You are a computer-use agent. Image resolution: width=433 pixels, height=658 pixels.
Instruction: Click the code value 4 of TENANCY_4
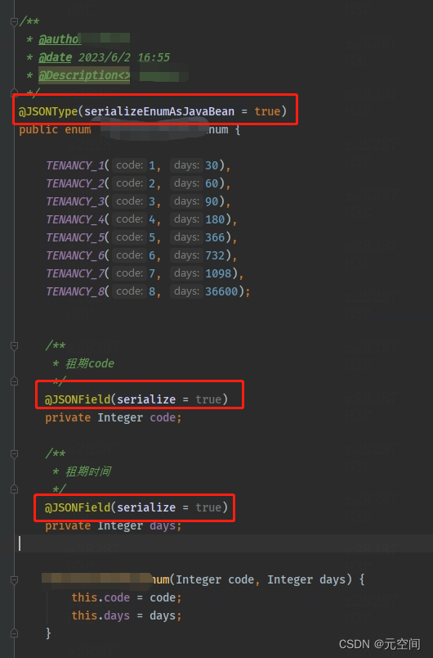152,220
